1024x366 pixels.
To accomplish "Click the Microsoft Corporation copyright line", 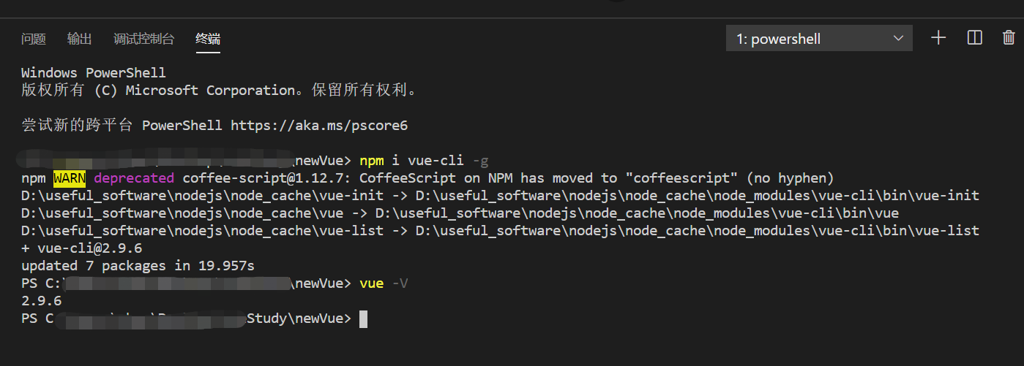I will coord(220,91).
